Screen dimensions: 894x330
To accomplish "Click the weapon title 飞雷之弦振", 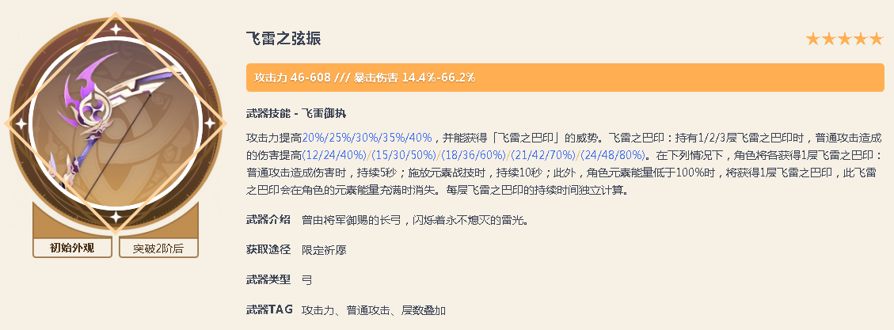I will tap(283, 39).
